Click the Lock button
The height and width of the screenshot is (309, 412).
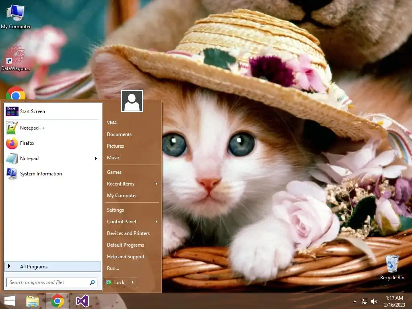[x=116, y=282]
